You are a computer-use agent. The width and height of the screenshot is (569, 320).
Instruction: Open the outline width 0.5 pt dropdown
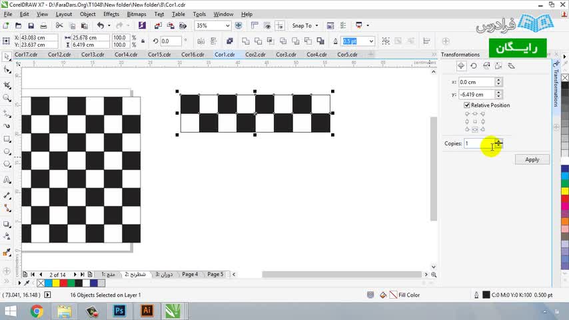371,41
